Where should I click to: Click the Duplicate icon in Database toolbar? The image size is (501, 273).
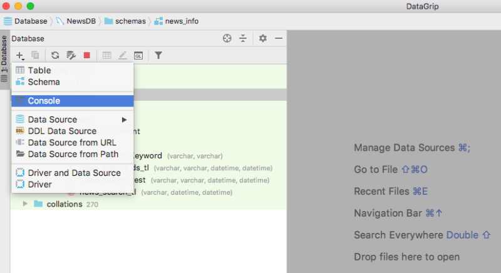pos(35,55)
